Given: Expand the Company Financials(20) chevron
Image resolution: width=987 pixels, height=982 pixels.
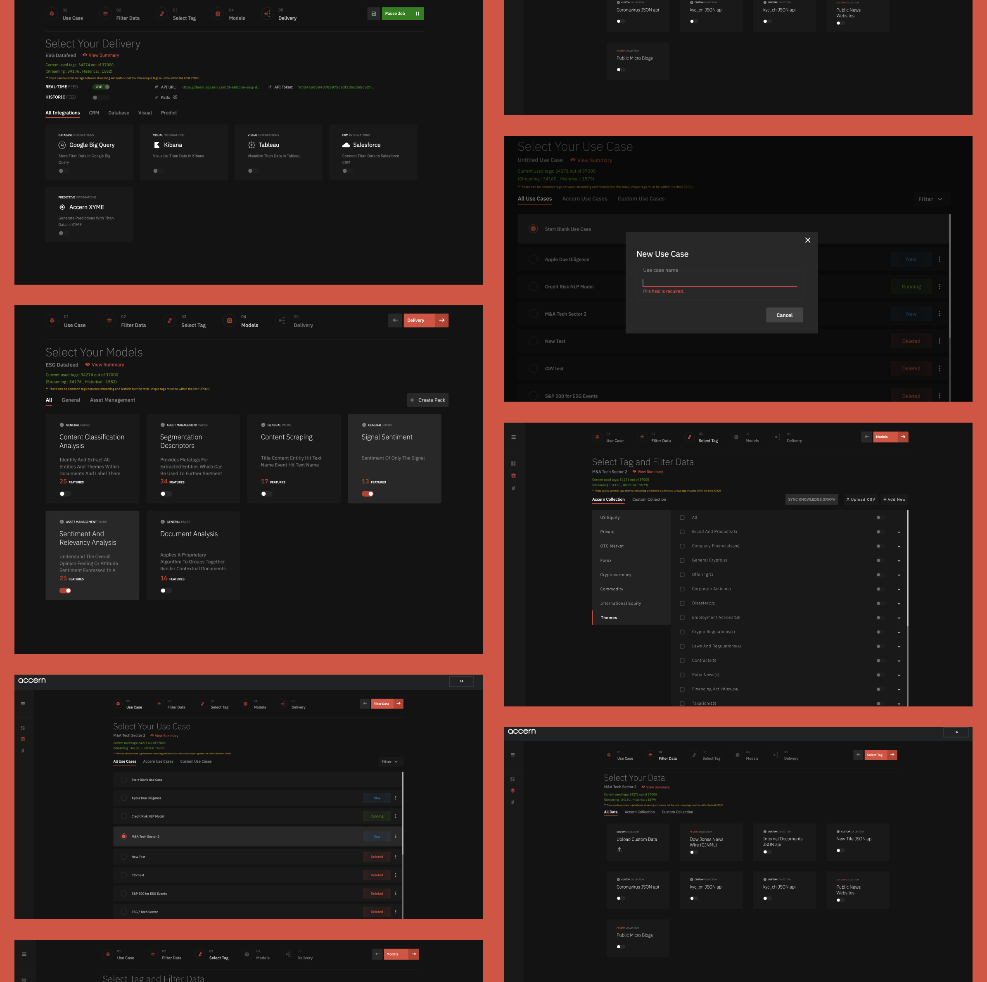Looking at the screenshot, I should point(899,547).
